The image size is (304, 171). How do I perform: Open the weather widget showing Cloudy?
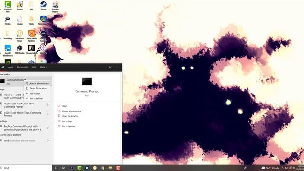270,168
